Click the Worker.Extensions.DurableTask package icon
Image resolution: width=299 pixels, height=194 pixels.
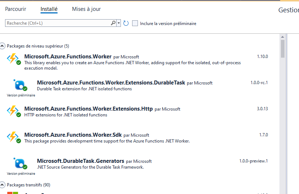[x=20, y=85]
